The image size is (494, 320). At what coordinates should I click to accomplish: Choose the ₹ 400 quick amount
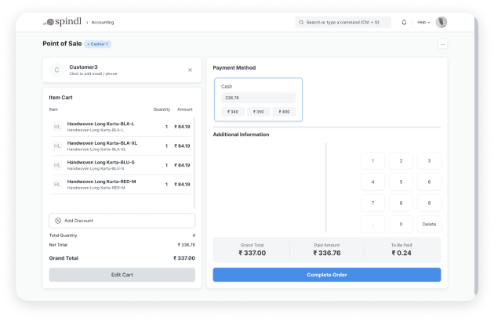click(x=284, y=112)
